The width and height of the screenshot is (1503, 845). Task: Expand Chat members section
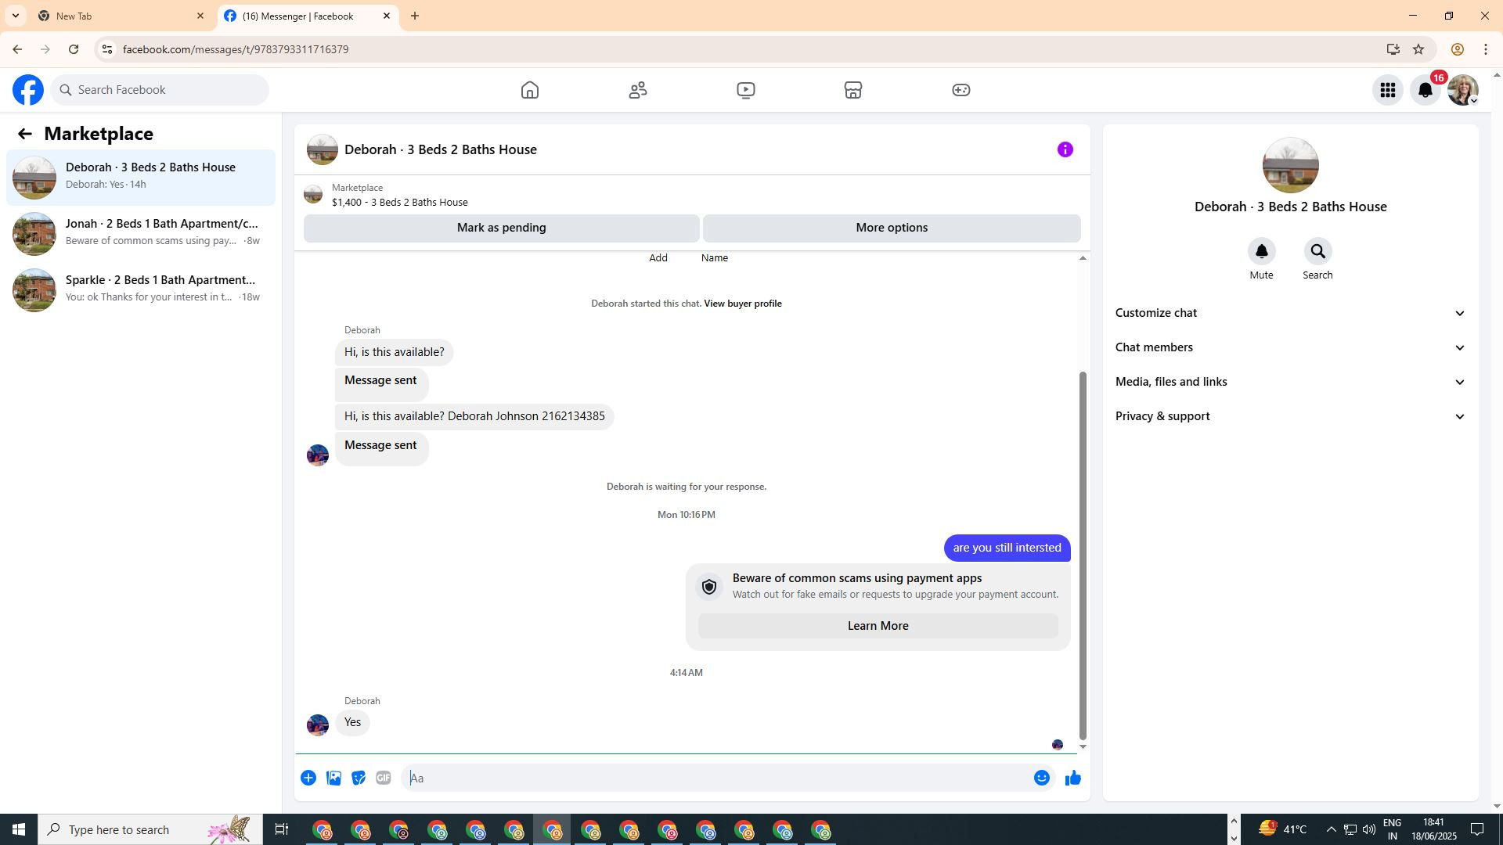1290,347
